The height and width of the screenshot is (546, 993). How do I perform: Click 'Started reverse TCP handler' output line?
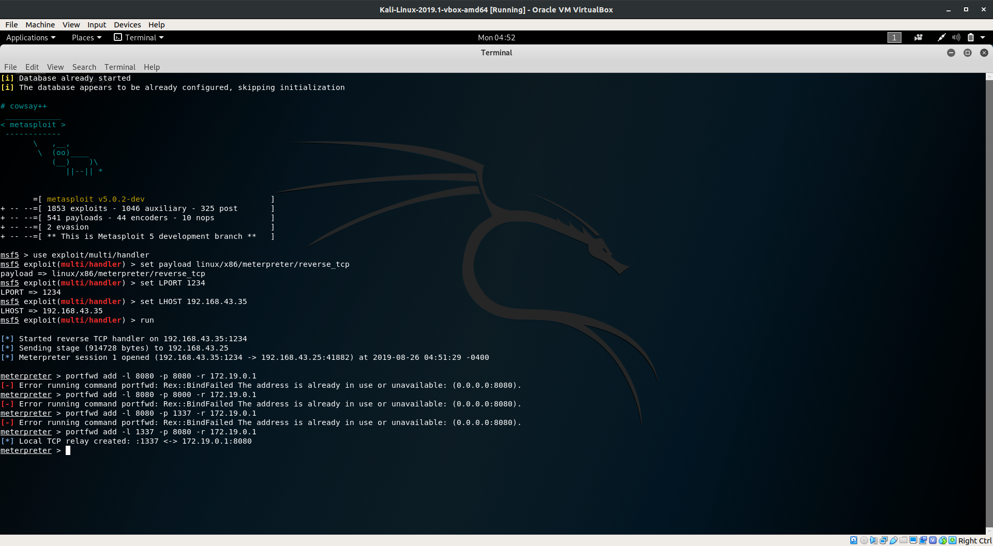tap(124, 339)
